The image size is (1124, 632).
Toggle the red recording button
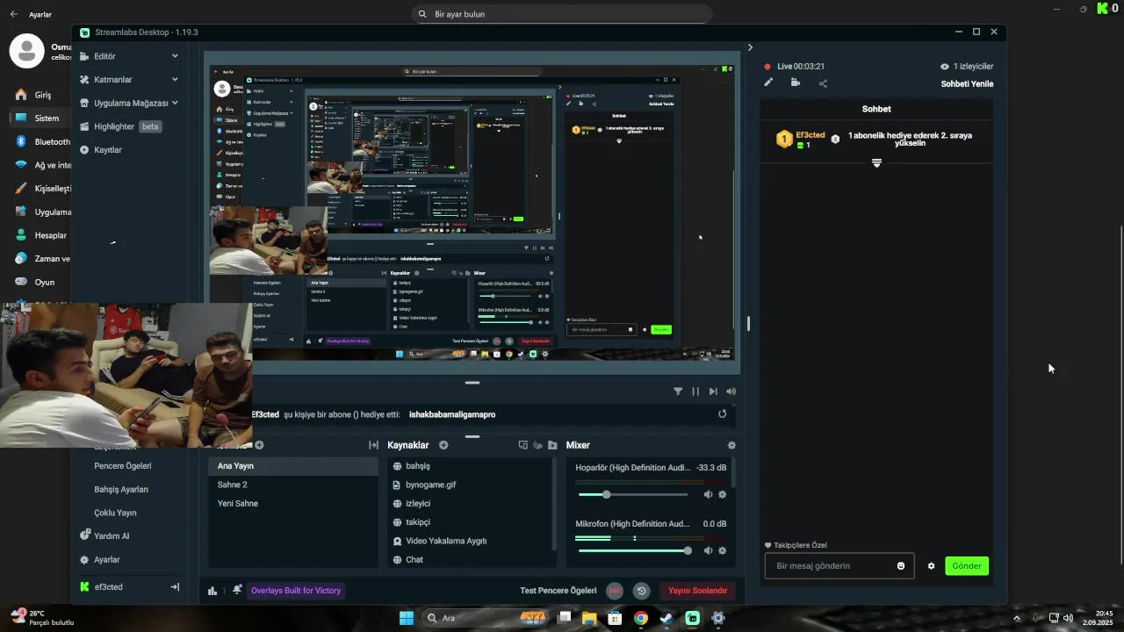[x=615, y=591]
